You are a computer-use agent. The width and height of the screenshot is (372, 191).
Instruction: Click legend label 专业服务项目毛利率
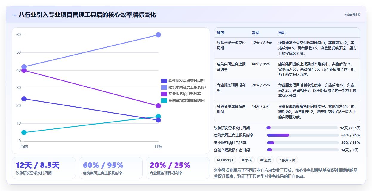(x=185, y=94)
